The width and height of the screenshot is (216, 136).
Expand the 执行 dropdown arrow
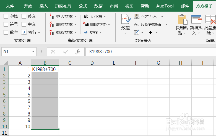39,33
